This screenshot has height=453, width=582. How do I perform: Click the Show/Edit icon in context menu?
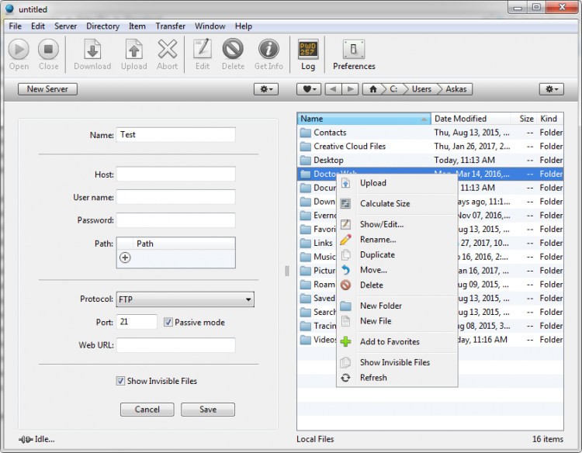click(345, 224)
